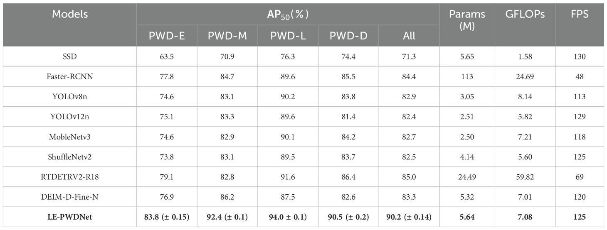Screen dimensions: 607x230
Task: Select the YOLOv12n model cell
Action: (x=70, y=117)
